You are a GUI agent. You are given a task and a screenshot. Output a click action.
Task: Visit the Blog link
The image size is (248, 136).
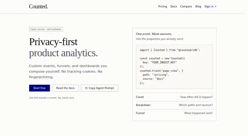tap(198, 6)
